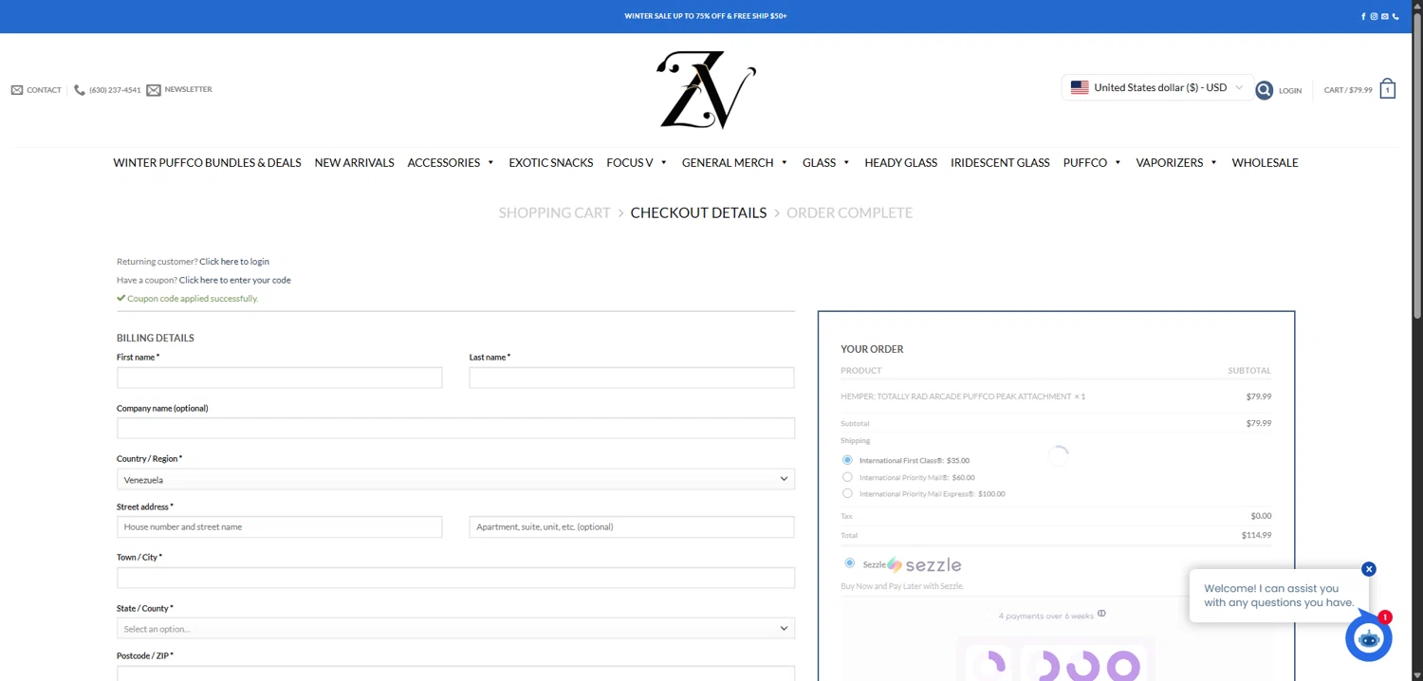The width and height of the screenshot is (1423, 681).
Task: Expand the Accessories menu arrow
Action: [490, 163]
